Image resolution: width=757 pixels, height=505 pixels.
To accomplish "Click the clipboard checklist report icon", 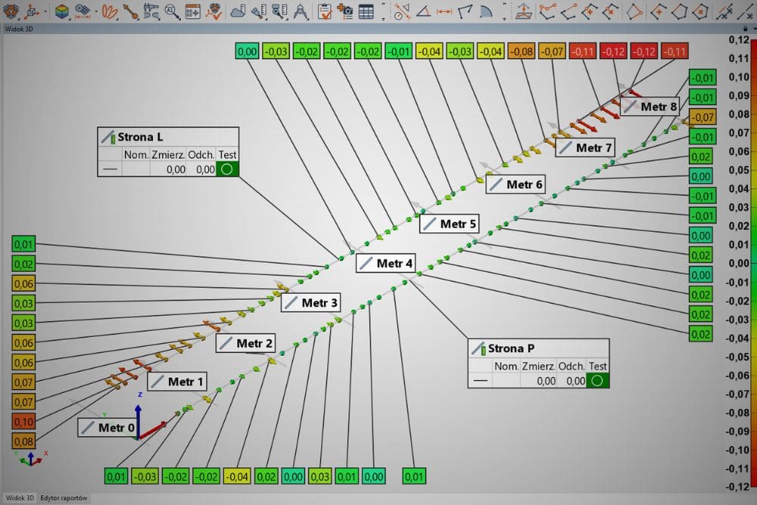I will point(326,11).
